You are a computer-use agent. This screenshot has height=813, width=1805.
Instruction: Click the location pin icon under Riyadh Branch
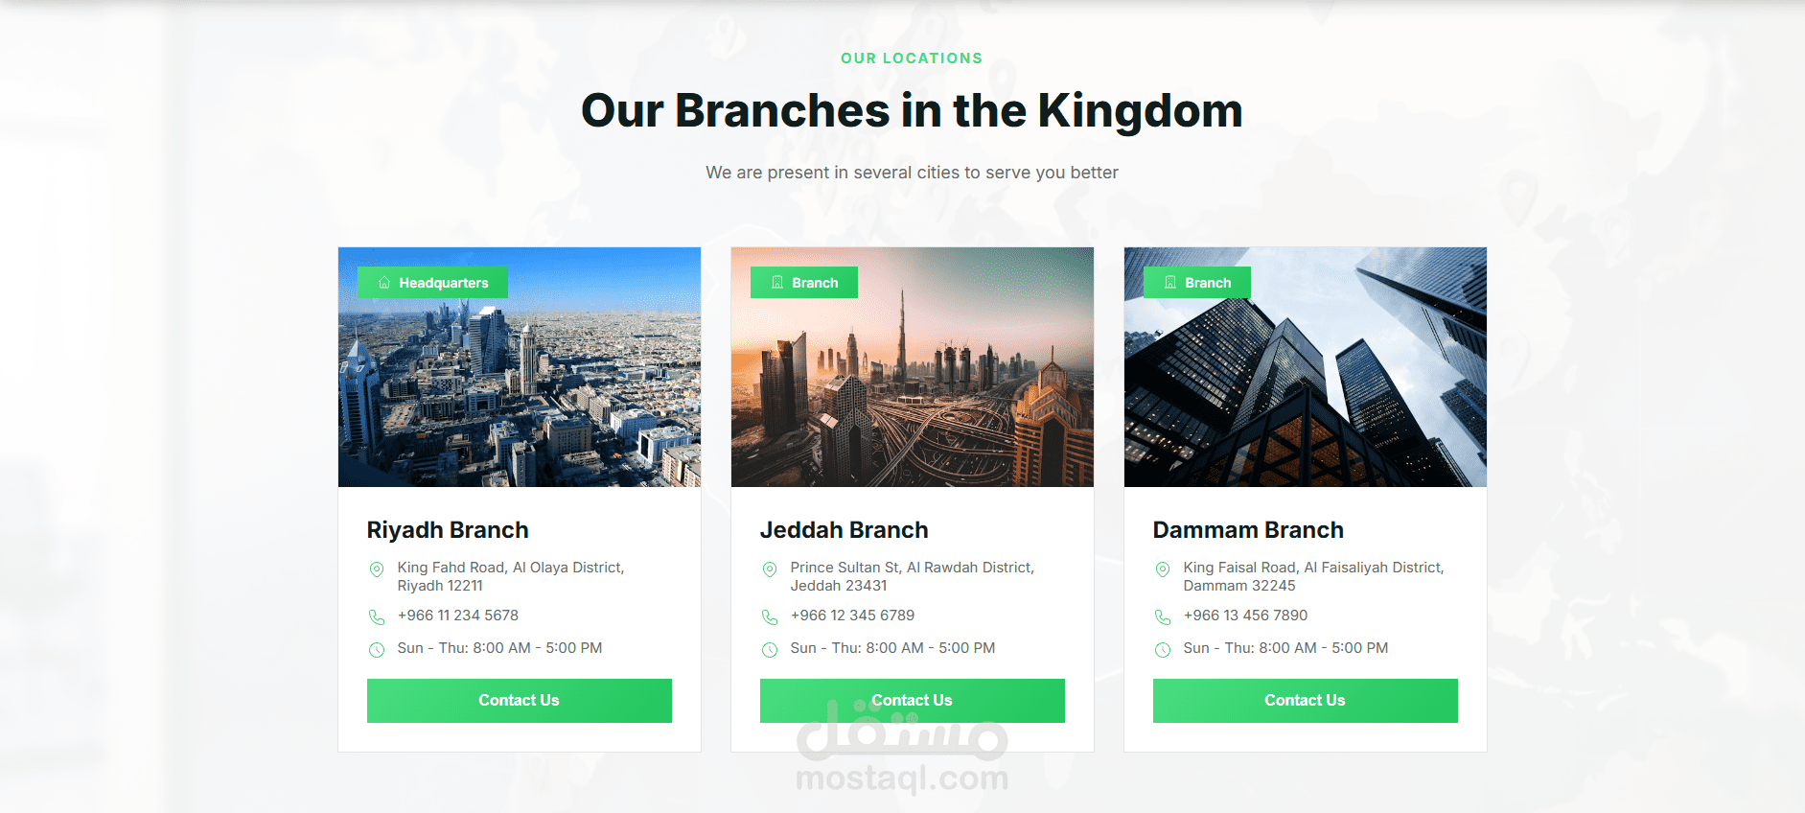[377, 569]
